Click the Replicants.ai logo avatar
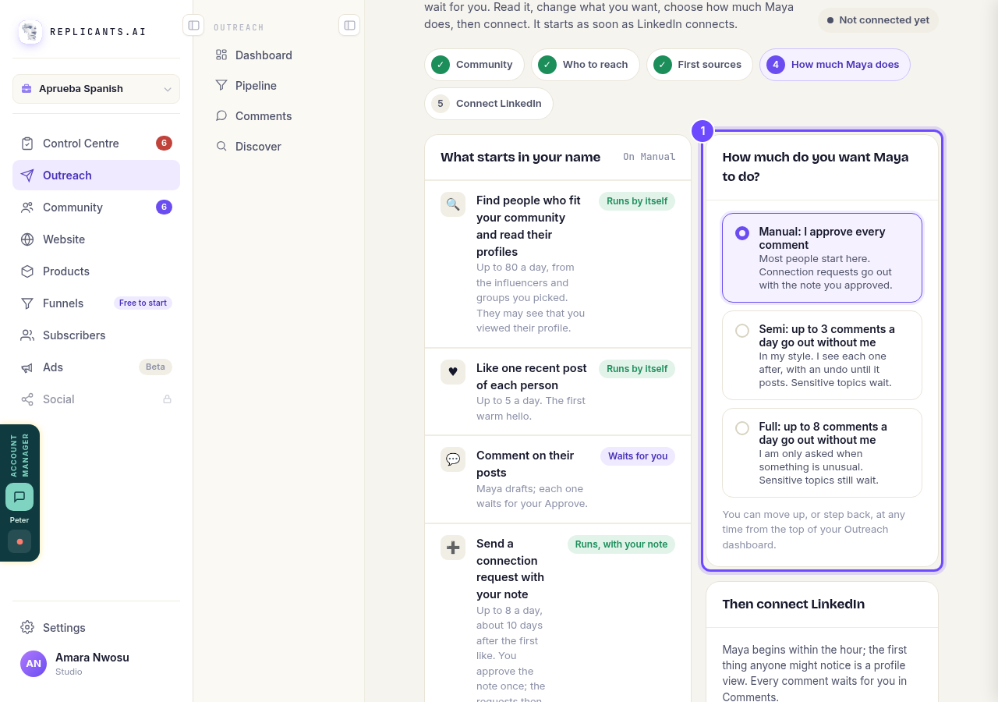998x702 pixels. tap(30, 32)
